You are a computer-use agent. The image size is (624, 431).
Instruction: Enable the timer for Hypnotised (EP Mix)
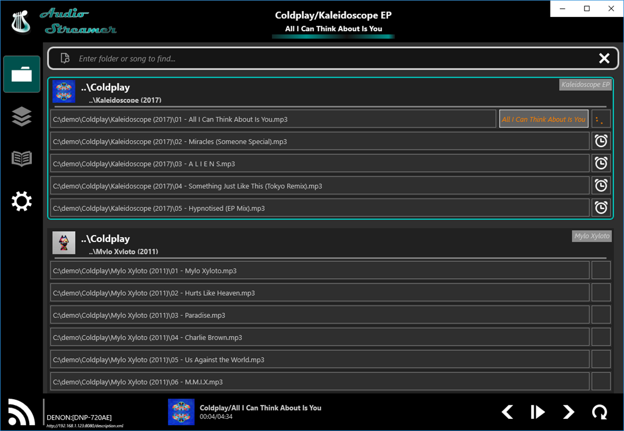[601, 208]
